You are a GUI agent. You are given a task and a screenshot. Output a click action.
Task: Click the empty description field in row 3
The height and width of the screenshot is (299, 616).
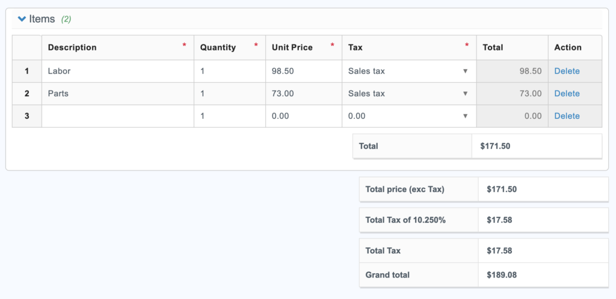(117, 116)
